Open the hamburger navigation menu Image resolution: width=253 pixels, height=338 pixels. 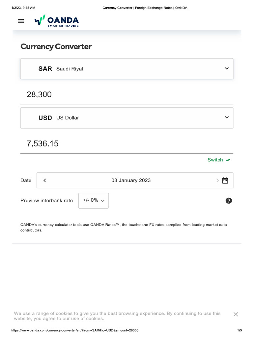[21, 21]
